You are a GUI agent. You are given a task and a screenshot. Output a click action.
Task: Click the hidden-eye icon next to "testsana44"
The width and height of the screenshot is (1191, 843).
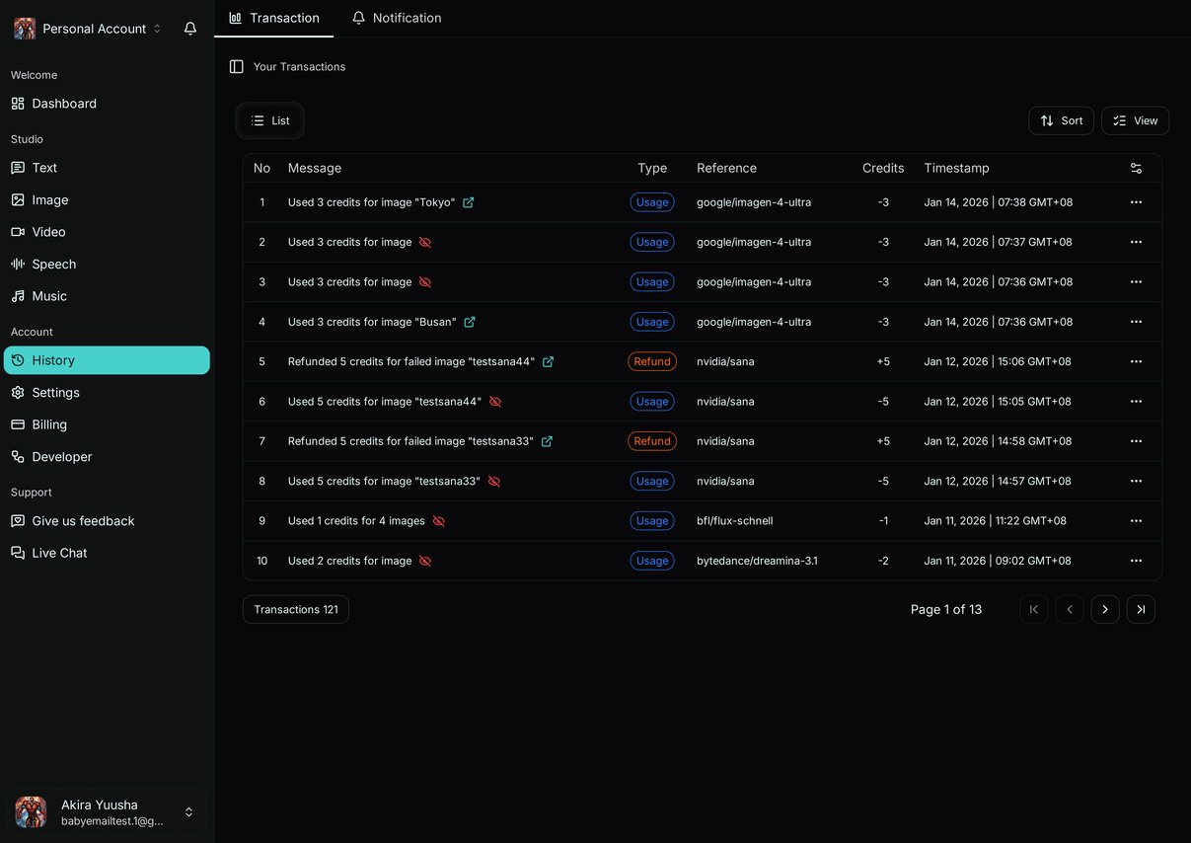coord(494,402)
